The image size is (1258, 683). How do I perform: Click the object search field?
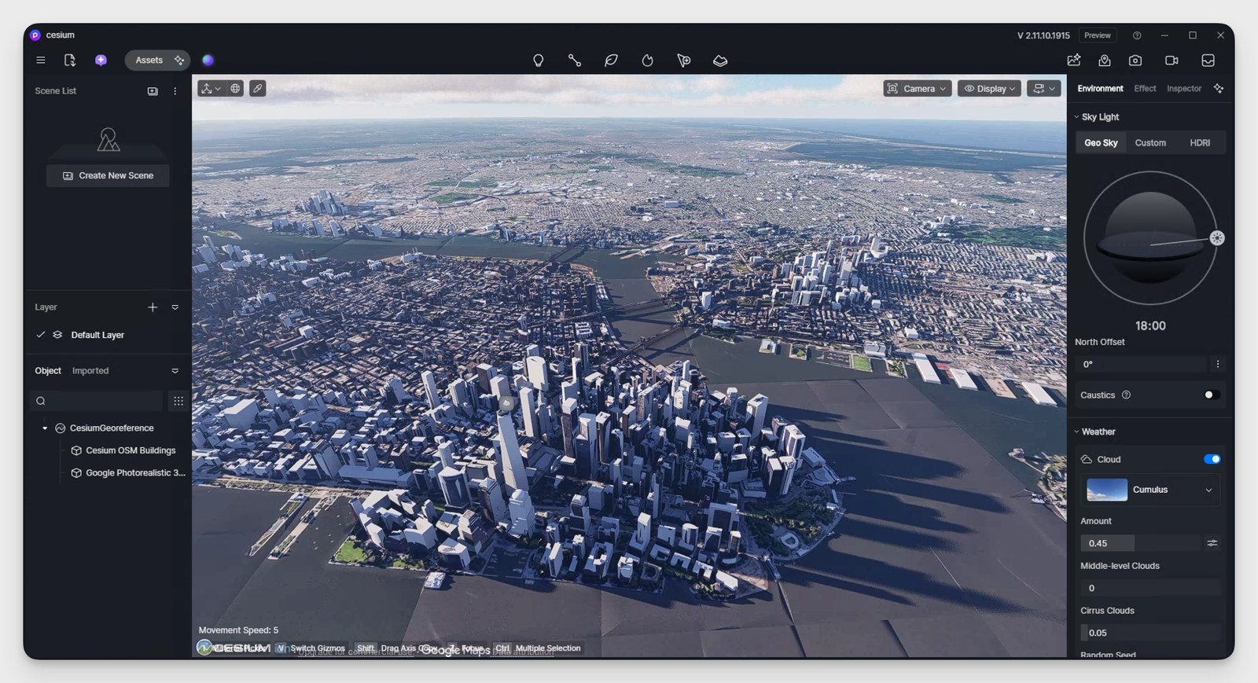[x=97, y=401]
